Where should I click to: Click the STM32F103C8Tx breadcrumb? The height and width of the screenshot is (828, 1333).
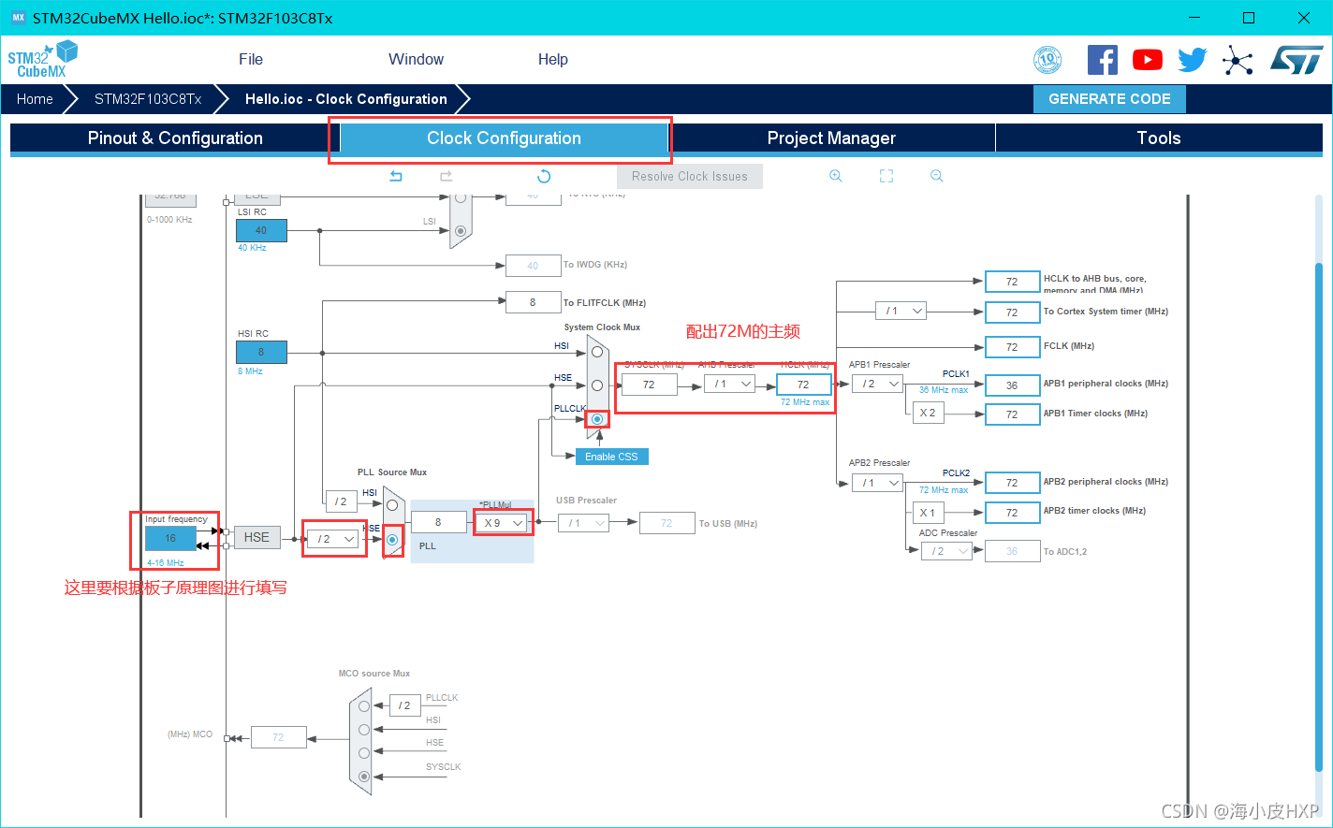tap(148, 99)
